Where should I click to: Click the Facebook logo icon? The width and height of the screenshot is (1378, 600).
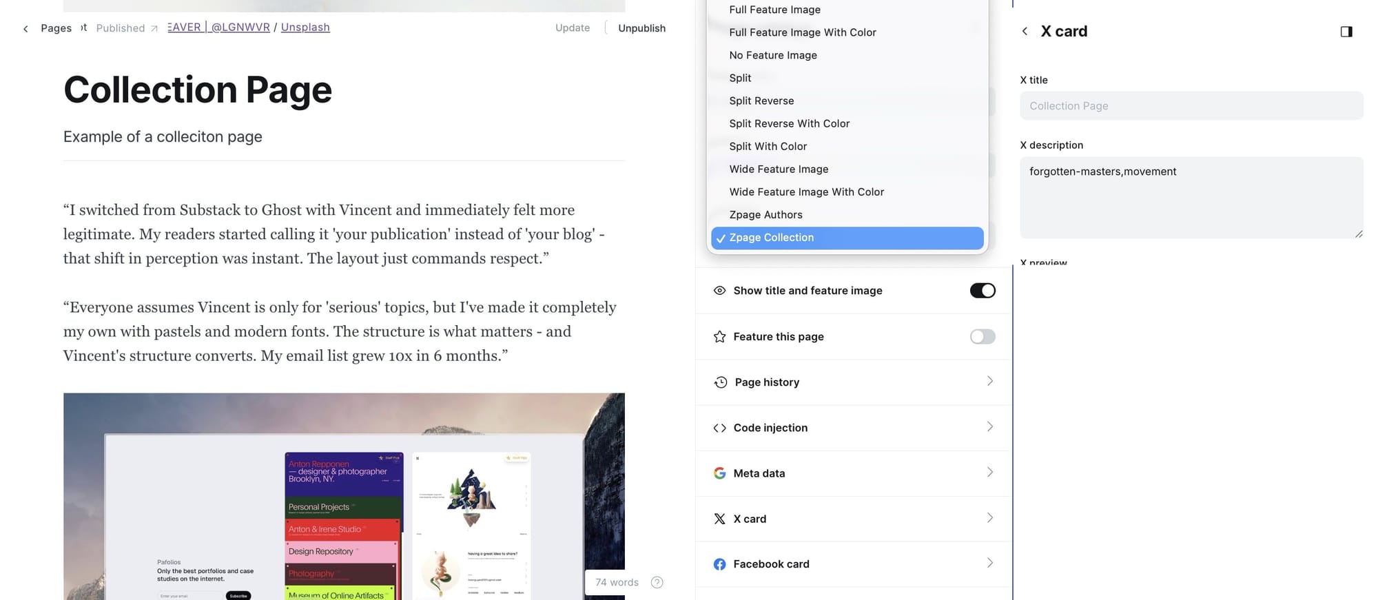click(719, 564)
